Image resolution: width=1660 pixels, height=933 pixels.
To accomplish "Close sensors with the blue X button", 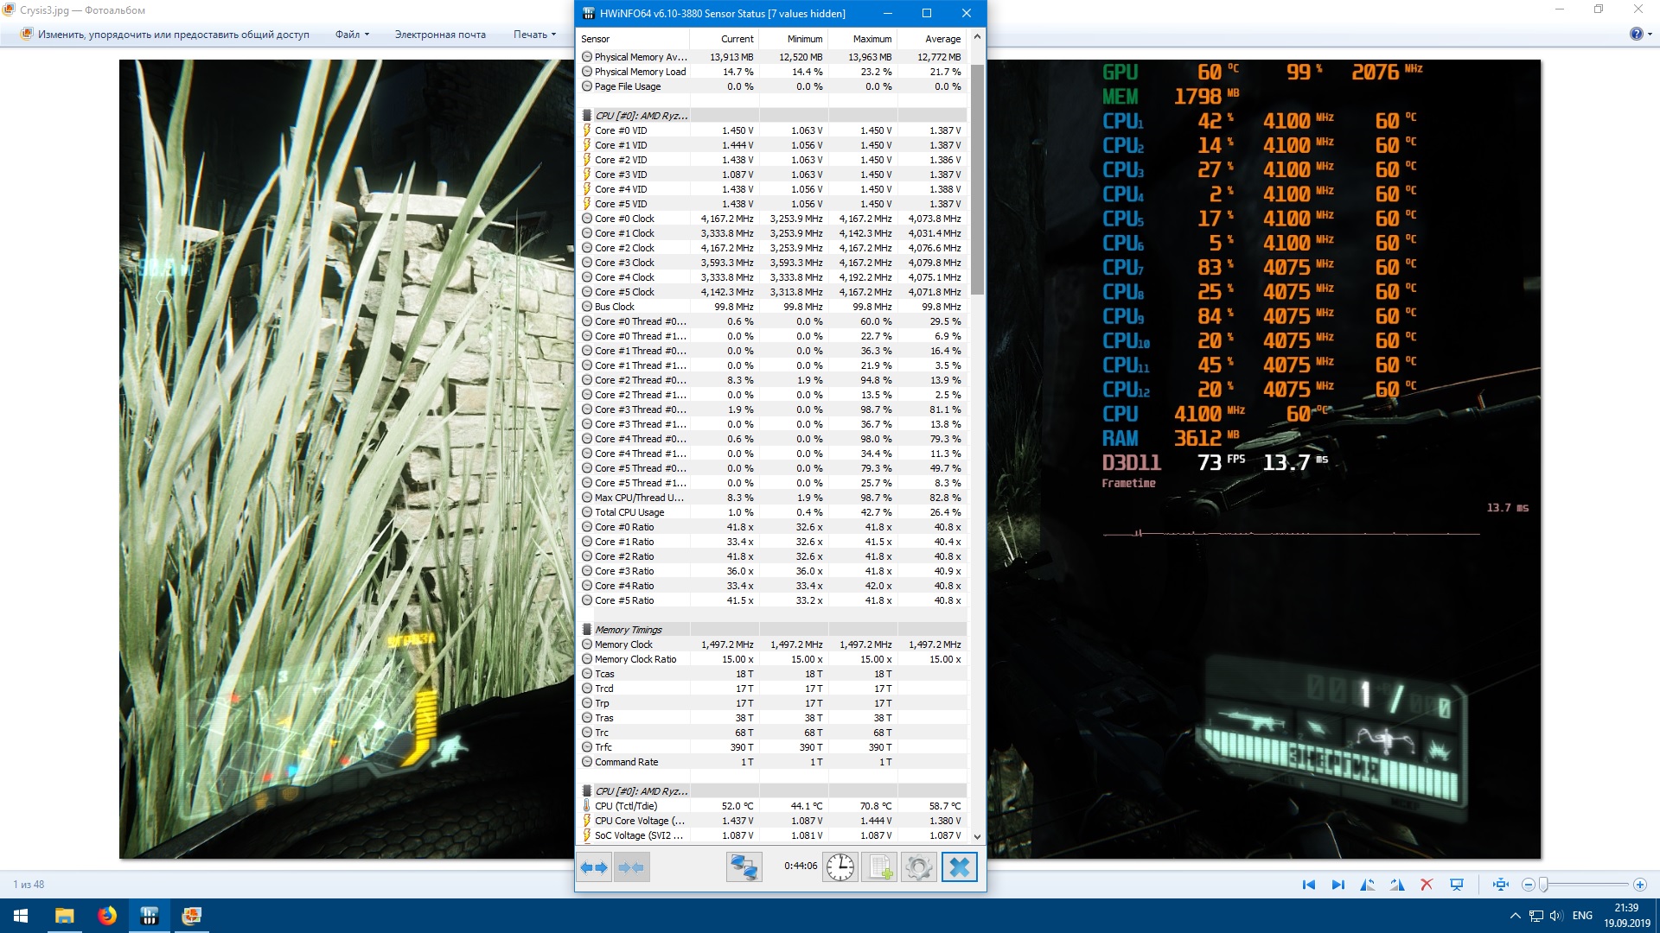I will [959, 867].
